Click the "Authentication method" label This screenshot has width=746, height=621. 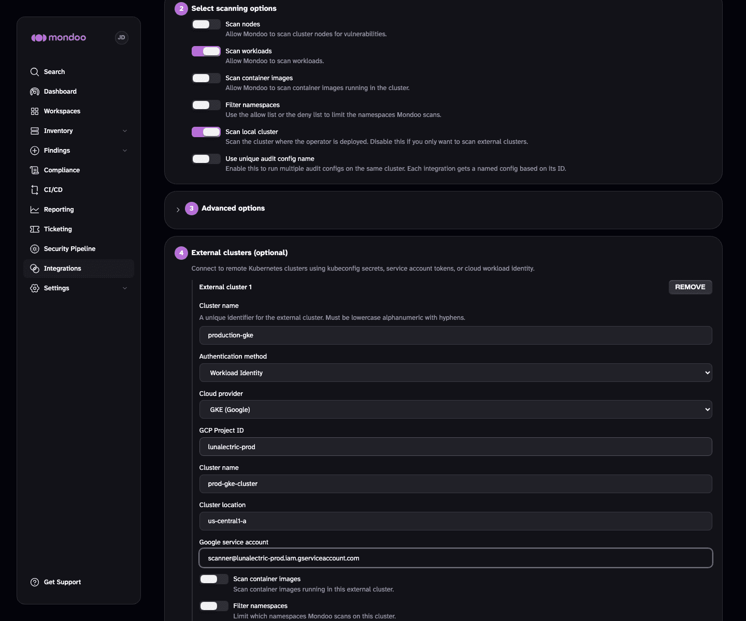coord(233,357)
